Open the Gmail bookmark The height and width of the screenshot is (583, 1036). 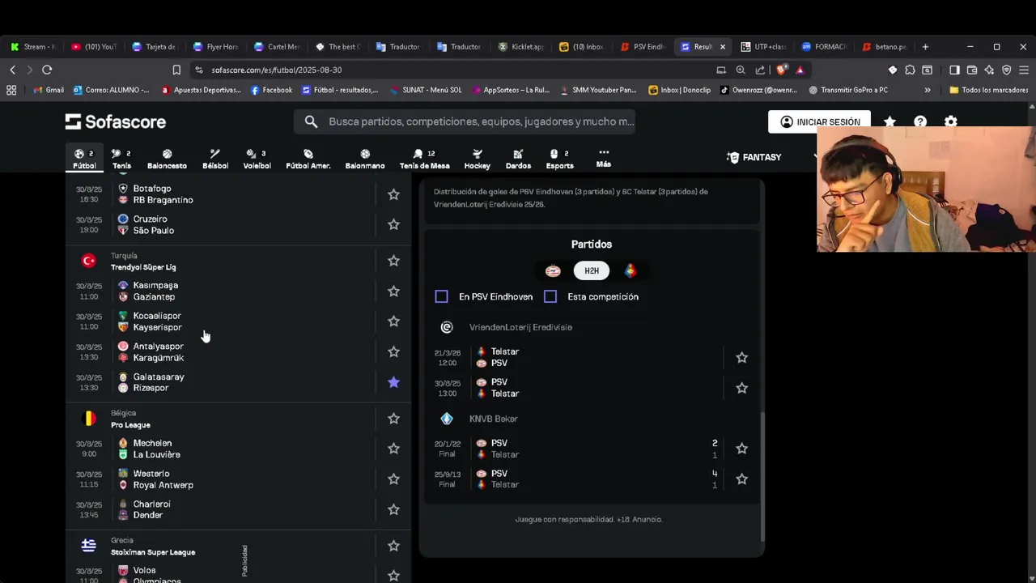[x=49, y=90]
